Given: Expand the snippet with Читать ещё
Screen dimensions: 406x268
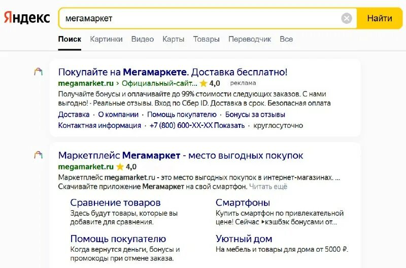Looking at the screenshot, I should [268, 186].
